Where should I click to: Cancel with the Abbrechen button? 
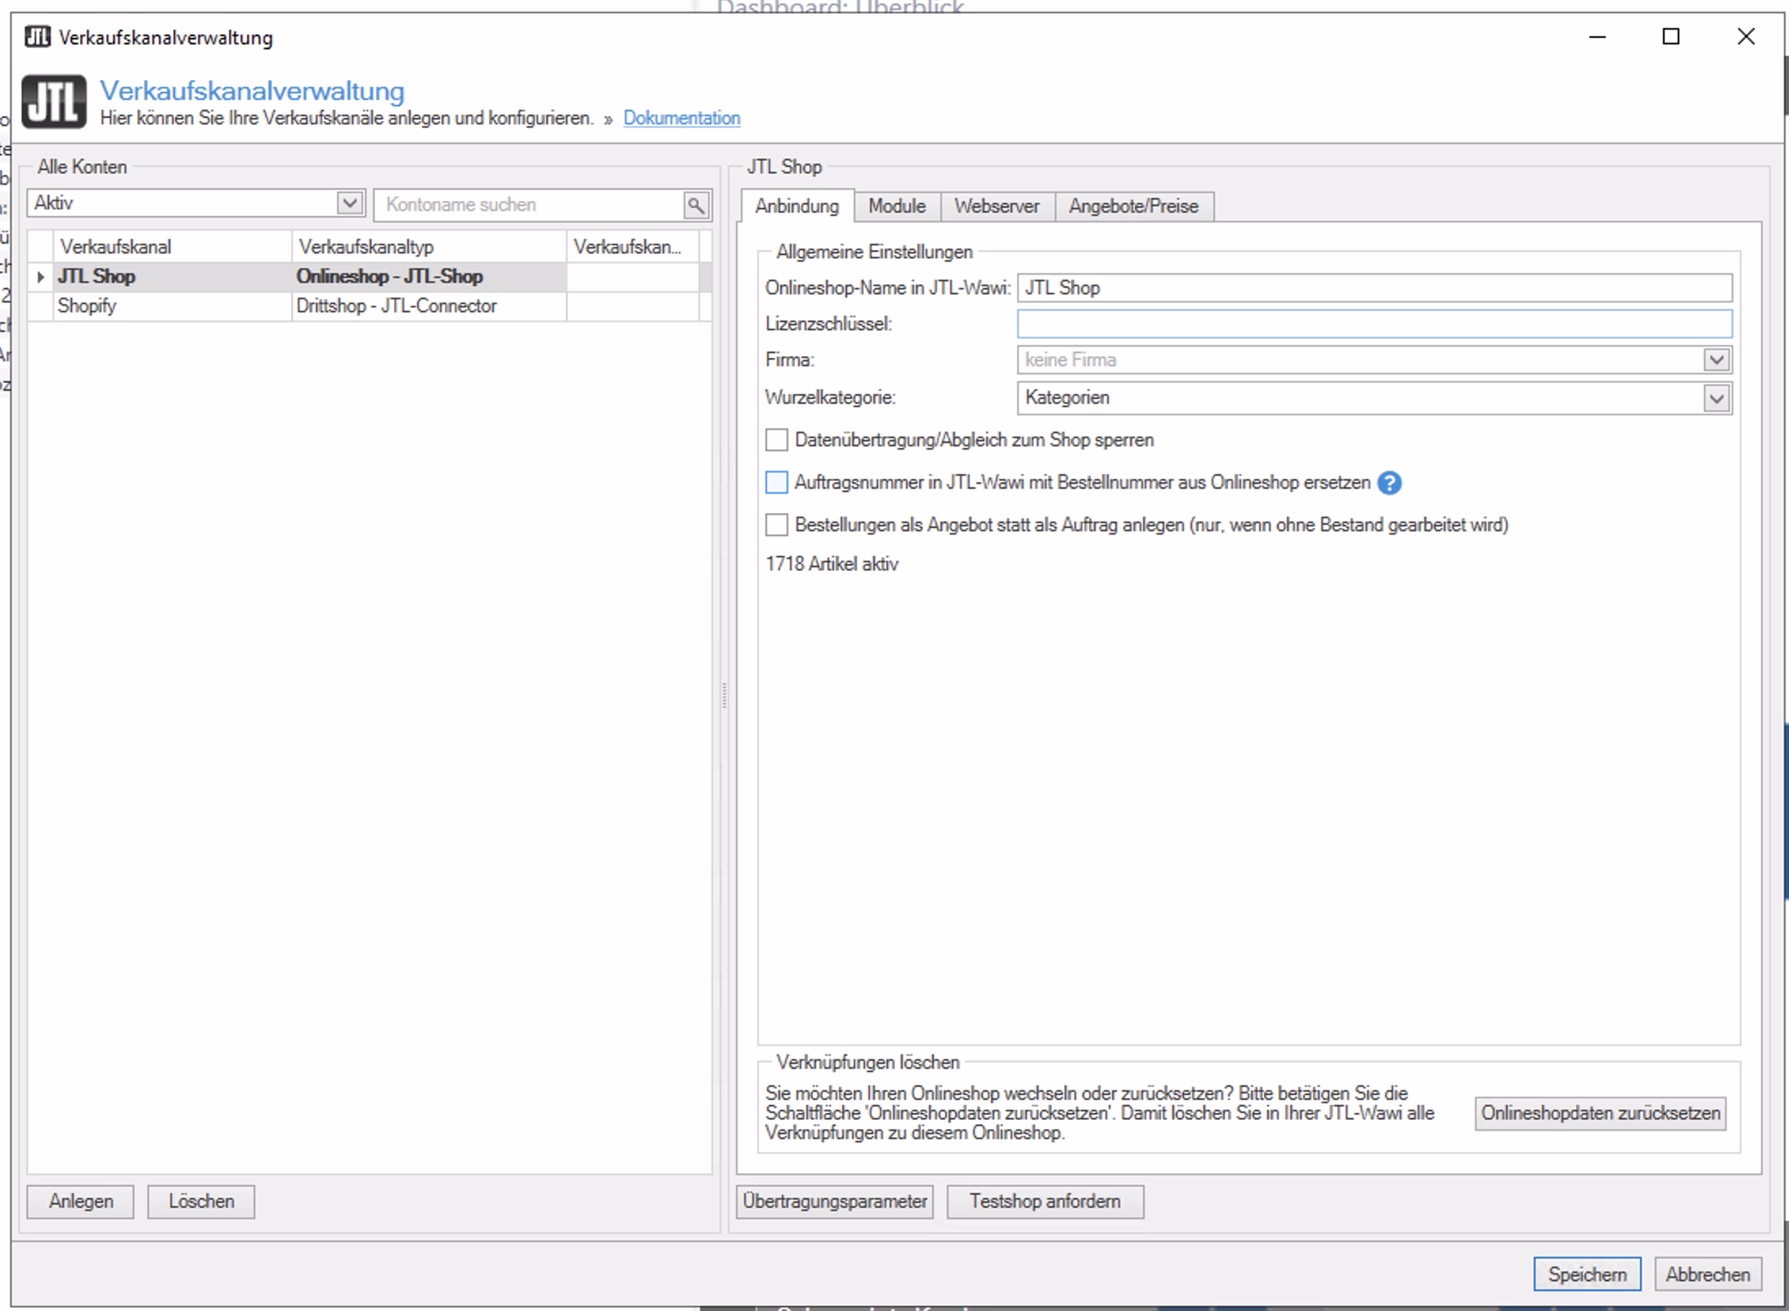1708,1274
